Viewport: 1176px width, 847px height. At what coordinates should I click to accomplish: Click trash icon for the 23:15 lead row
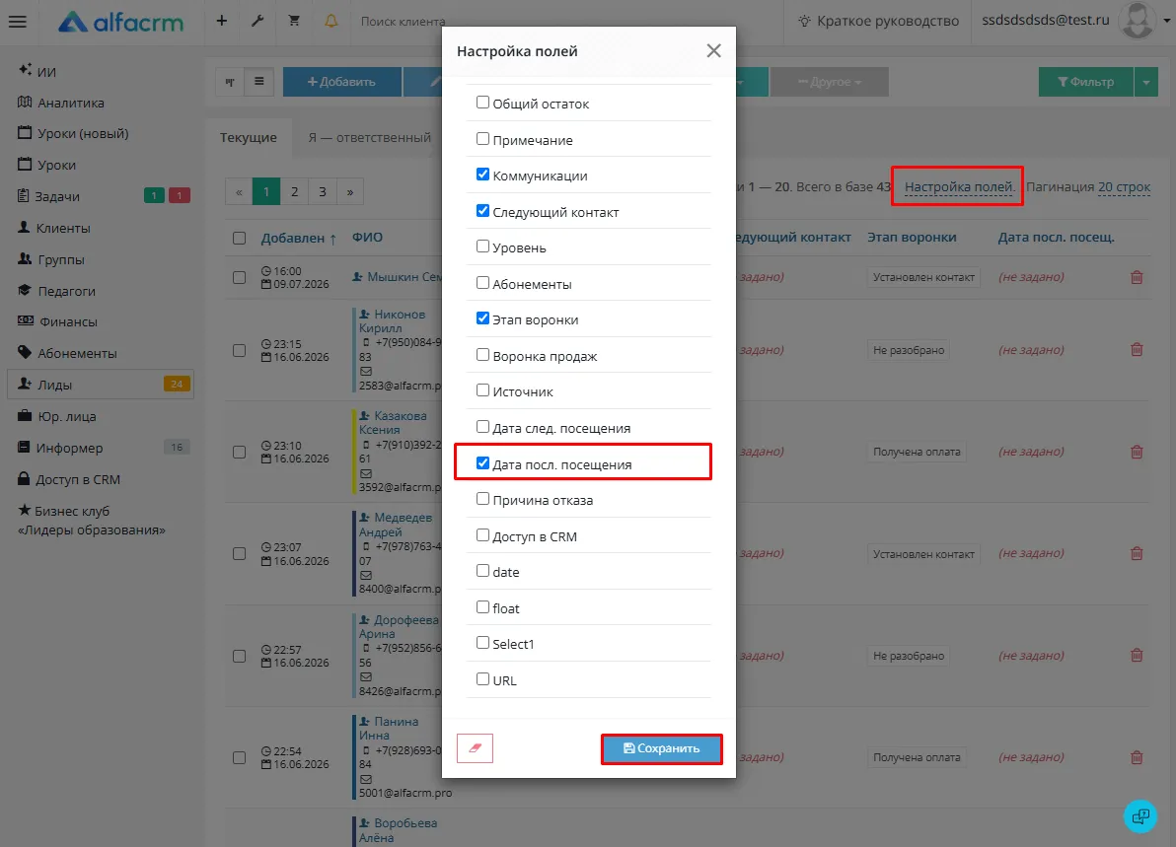pos(1137,350)
